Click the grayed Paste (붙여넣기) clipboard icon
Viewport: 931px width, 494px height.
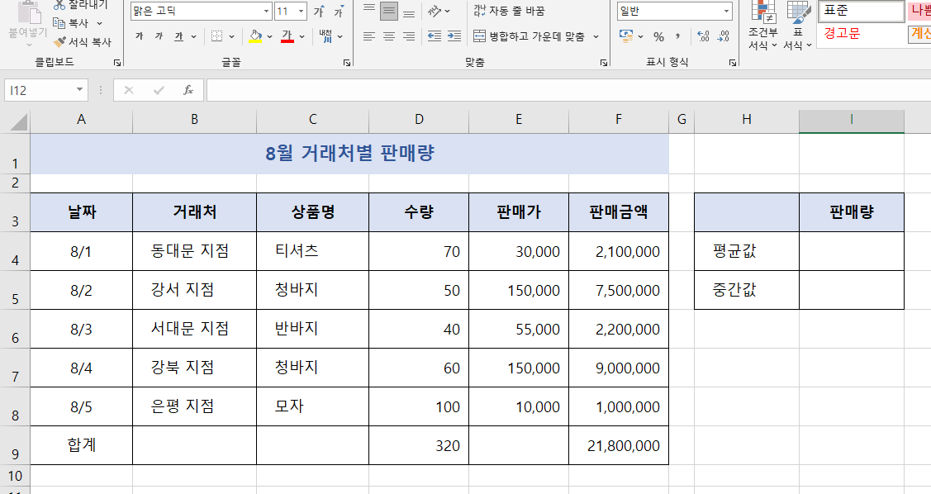pyautogui.click(x=28, y=12)
